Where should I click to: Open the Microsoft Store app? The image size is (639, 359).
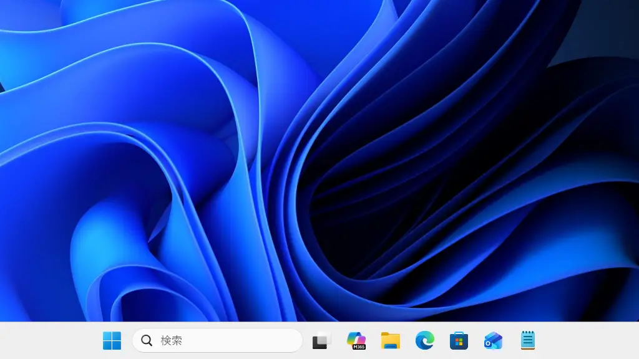point(459,340)
